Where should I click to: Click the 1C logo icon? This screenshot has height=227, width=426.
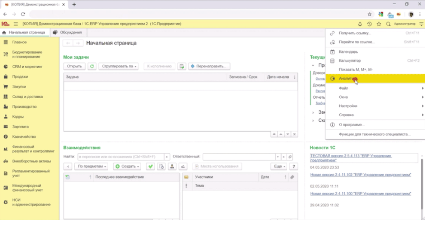[5, 24]
